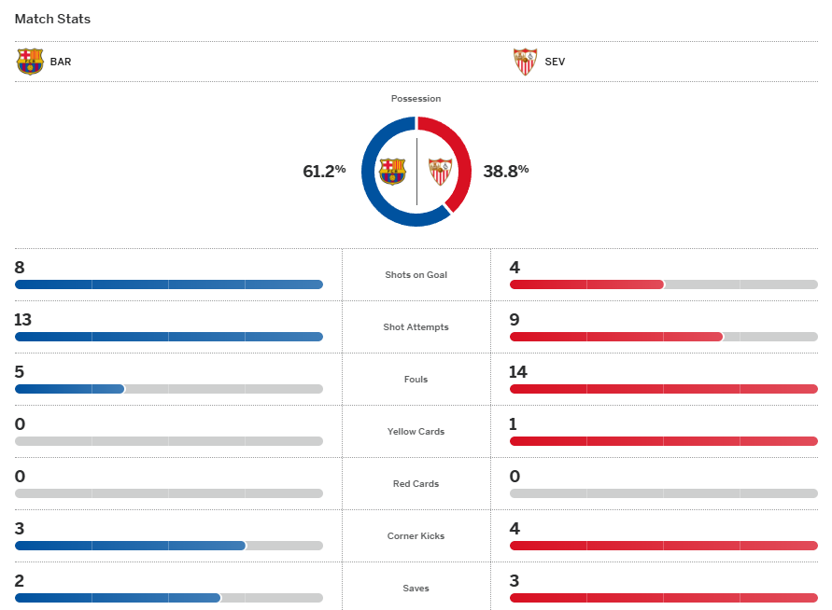Click Sevilla's Saves progress bar
The width and height of the screenshot is (832, 610).
point(663,598)
